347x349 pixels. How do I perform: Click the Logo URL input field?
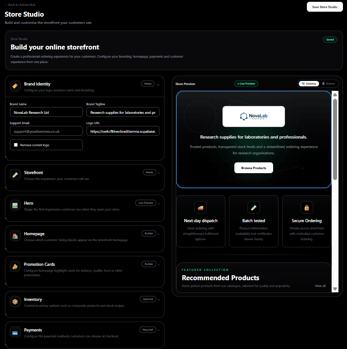123,131
